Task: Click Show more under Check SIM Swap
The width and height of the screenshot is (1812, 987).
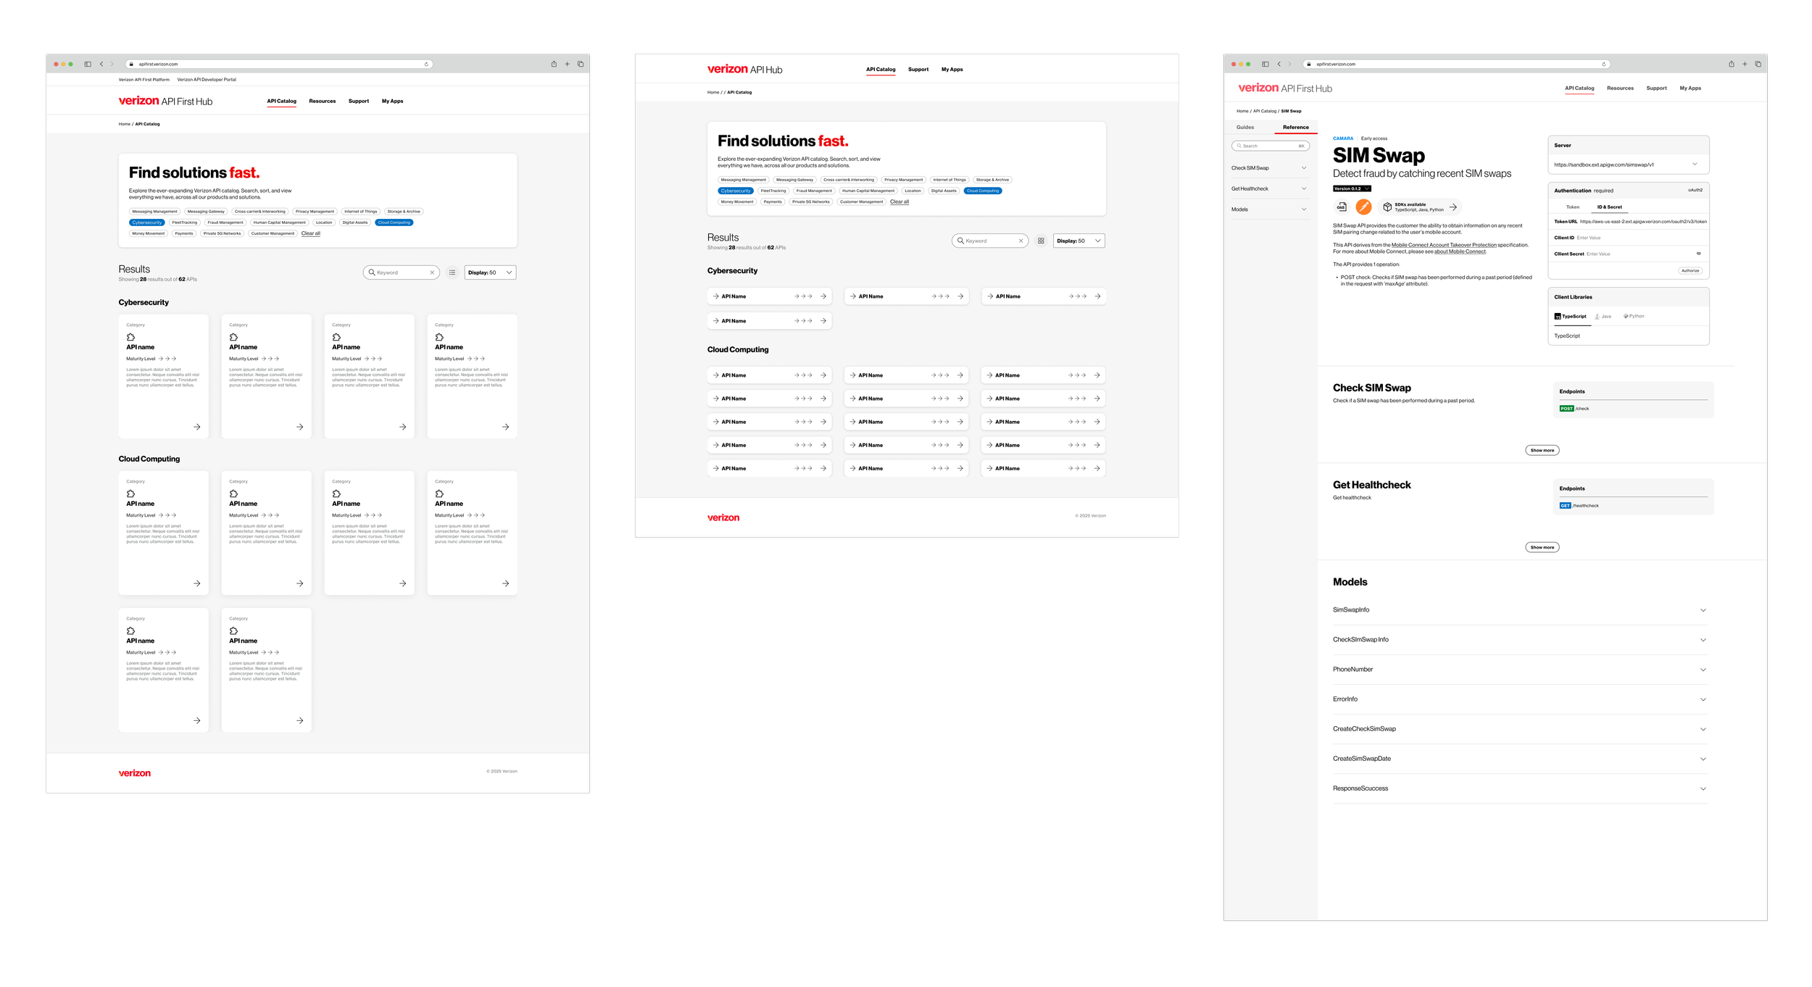Action: click(1542, 450)
